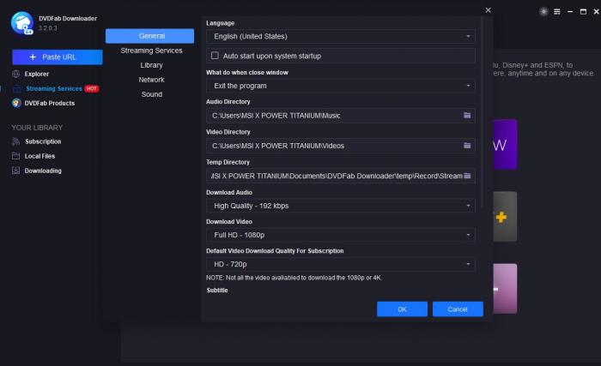Image resolution: width=601 pixels, height=366 pixels.
Task: Click the pink streaming service thumbnail
Action: coord(505,288)
